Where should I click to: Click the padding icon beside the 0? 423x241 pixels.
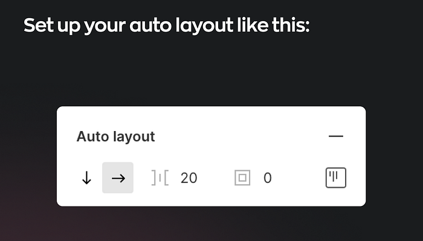click(242, 178)
